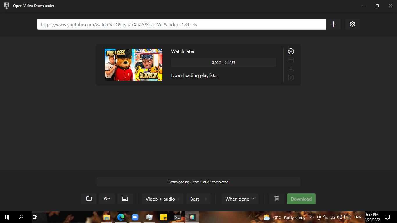Screen dimensions: 397x223
Task: Select the YouTube URL input field
Action: pos(181,24)
